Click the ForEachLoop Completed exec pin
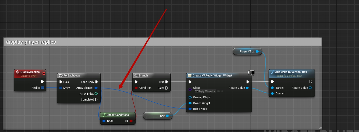 click(x=96, y=100)
